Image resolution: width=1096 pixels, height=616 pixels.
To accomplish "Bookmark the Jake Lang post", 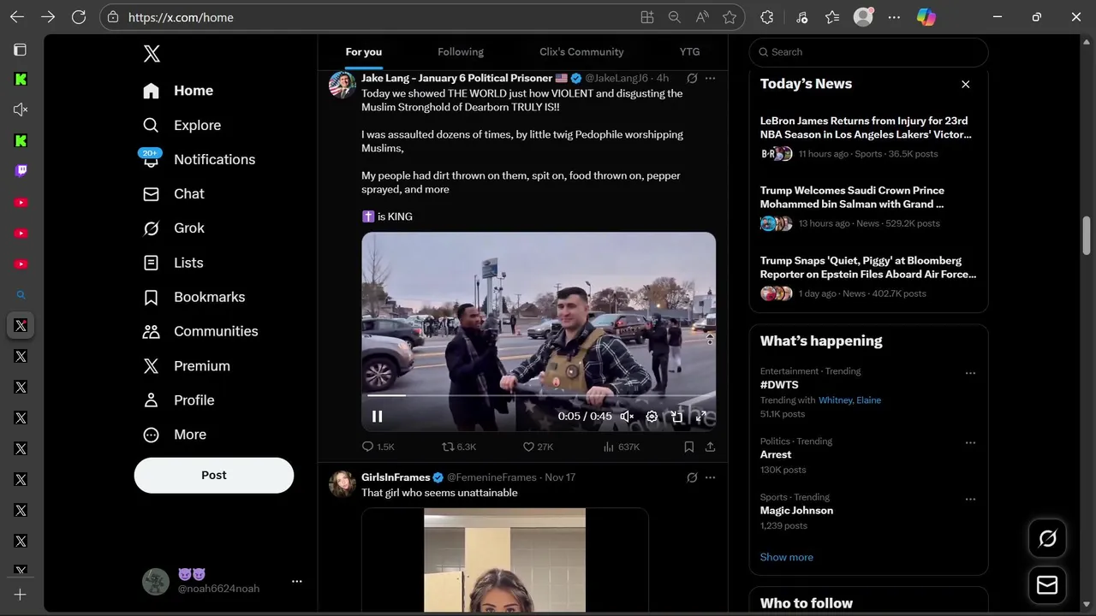I will [x=688, y=447].
